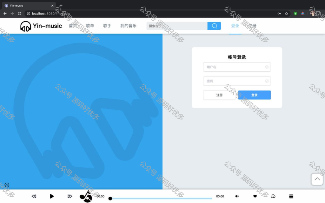
Task: Click the password field check icon
Action: tap(267, 81)
